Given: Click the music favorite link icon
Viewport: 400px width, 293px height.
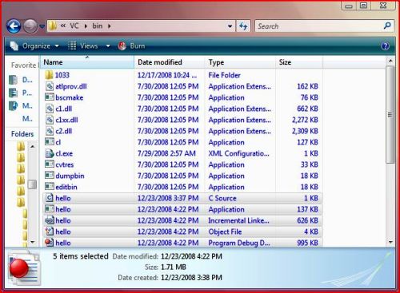Looking at the screenshot, I should point(13,106).
